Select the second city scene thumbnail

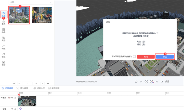[x=42, y=15]
